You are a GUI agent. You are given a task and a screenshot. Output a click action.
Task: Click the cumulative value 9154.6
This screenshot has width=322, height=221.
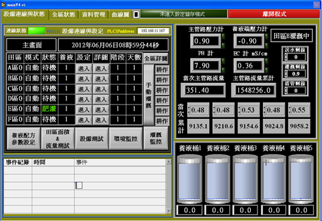pos(248,126)
